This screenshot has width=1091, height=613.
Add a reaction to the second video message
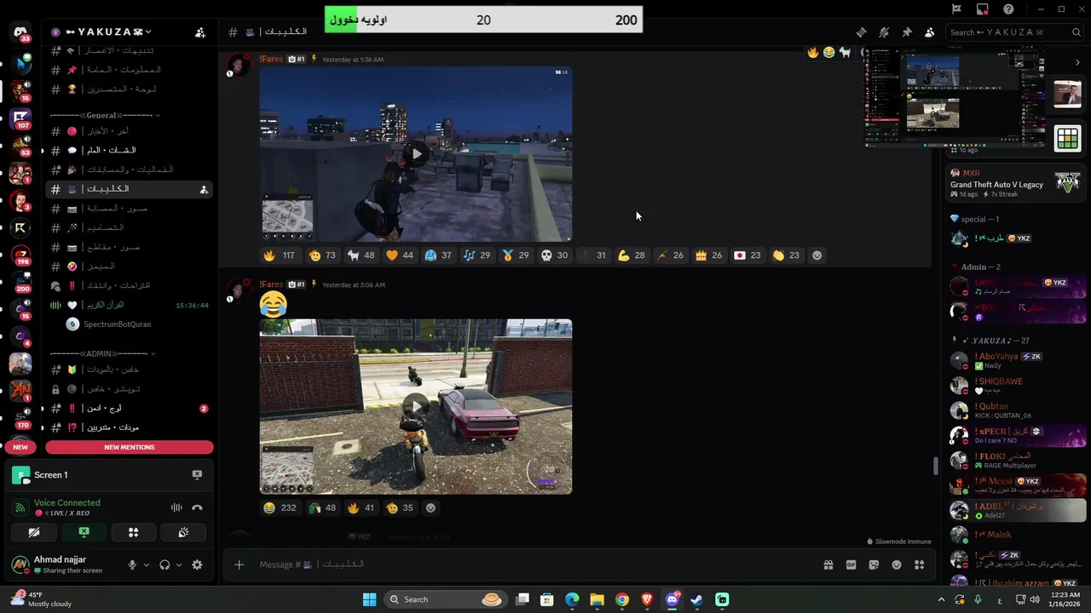click(x=430, y=507)
